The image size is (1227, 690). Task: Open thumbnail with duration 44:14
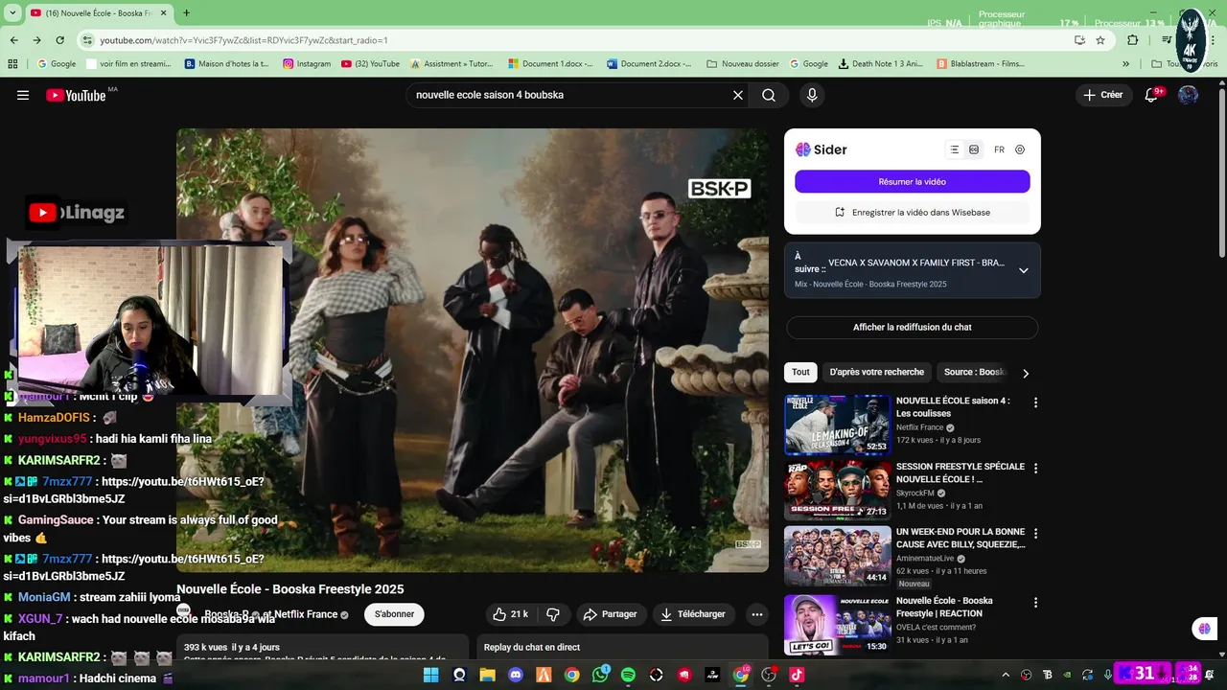point(837,556)
